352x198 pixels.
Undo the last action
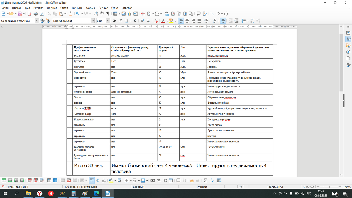(x=78, y=13)
